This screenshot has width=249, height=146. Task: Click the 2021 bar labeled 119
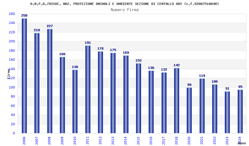point(202,106)
